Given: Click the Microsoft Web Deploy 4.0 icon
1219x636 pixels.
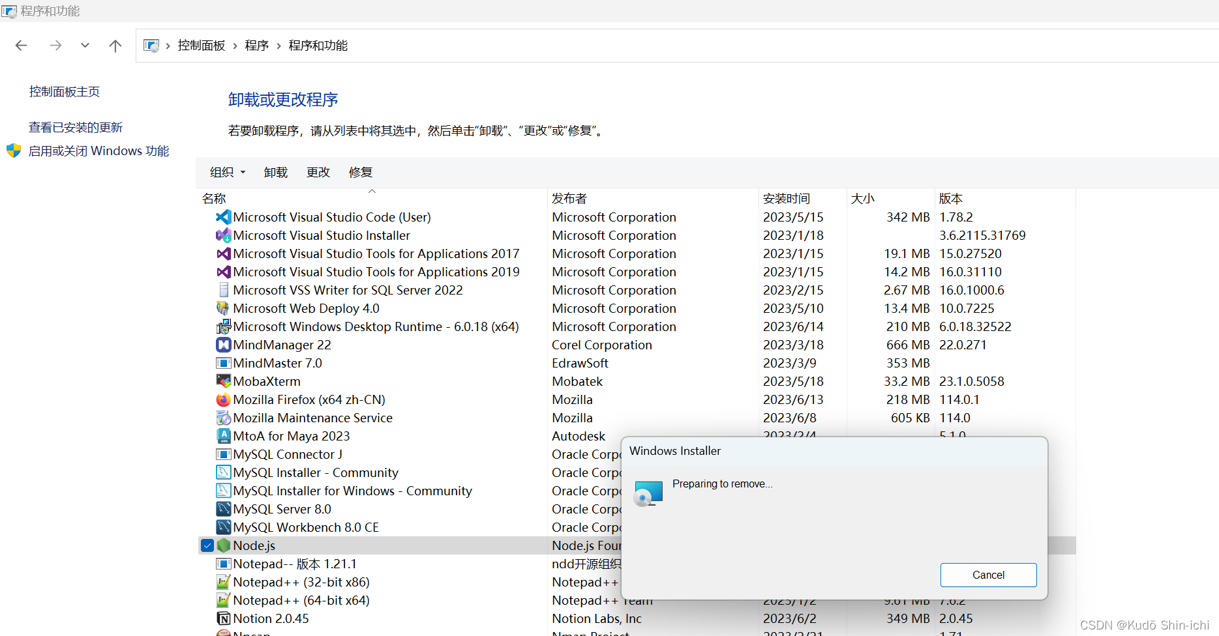Looking at the screenshot, I should click(224, 308).
